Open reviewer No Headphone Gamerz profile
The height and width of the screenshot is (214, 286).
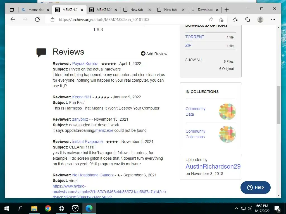coord(93,175)
